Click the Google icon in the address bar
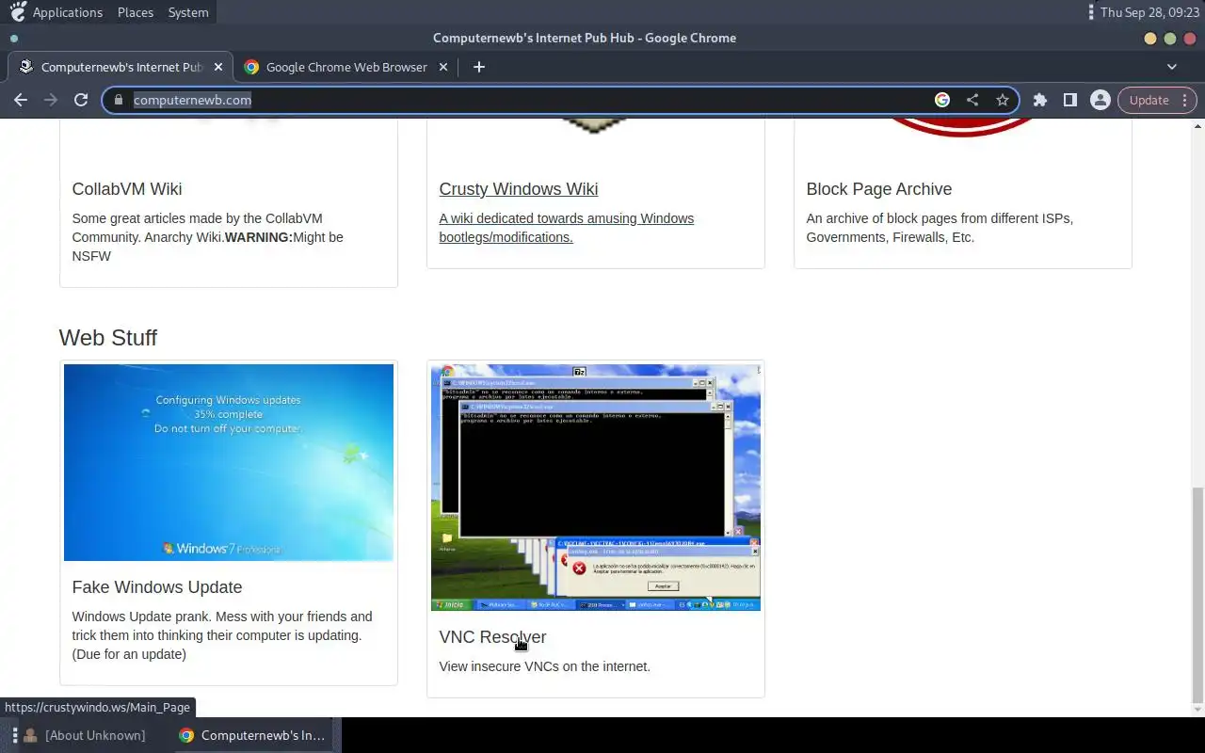Screen dimensions: 1205x753 coord(942,100)
